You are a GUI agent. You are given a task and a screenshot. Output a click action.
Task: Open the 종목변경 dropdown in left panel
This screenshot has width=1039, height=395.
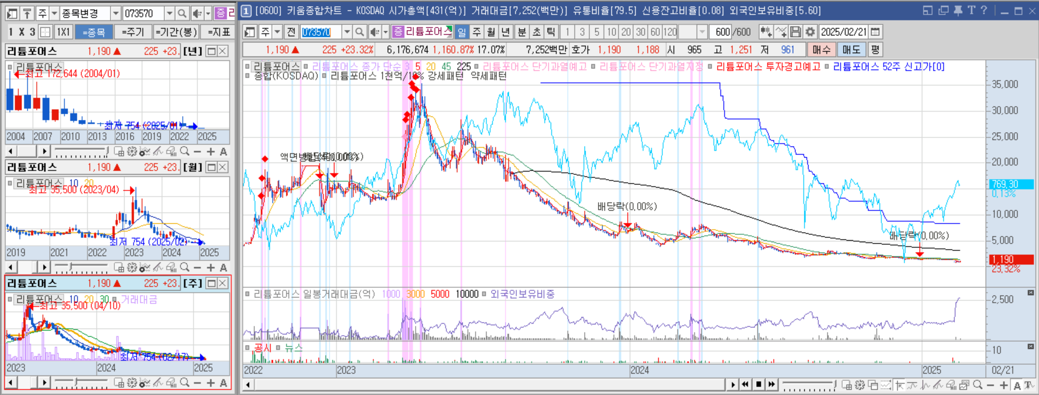click(116, 13)
